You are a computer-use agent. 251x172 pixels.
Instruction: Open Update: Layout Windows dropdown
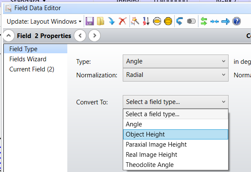coord(44,22)
